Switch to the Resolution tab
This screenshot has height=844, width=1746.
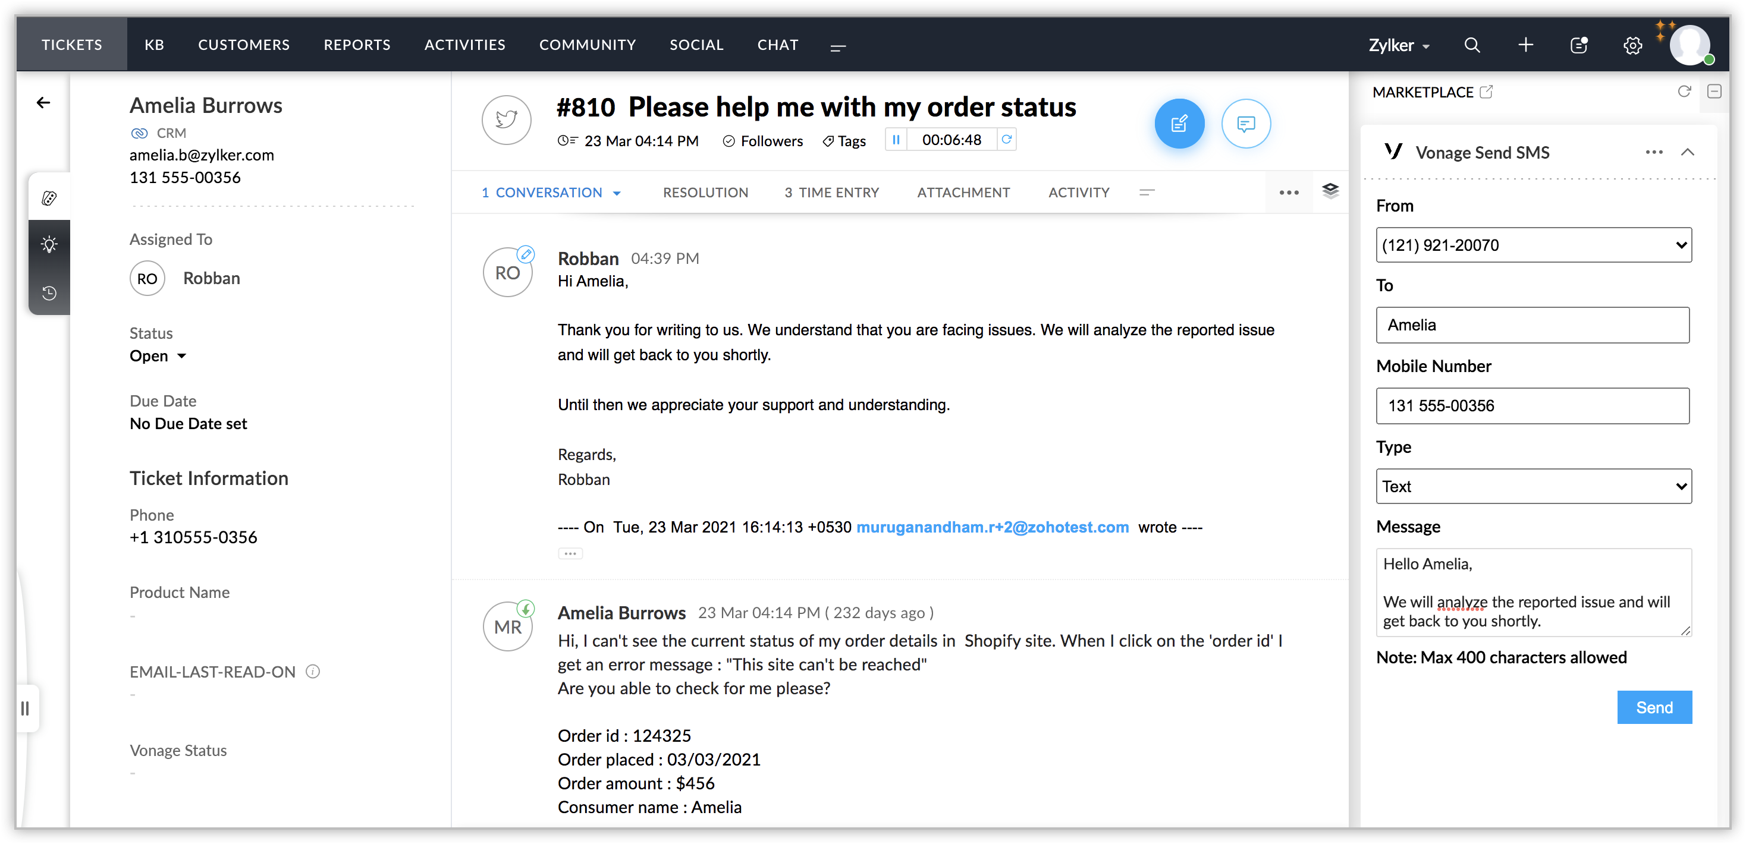705,193
